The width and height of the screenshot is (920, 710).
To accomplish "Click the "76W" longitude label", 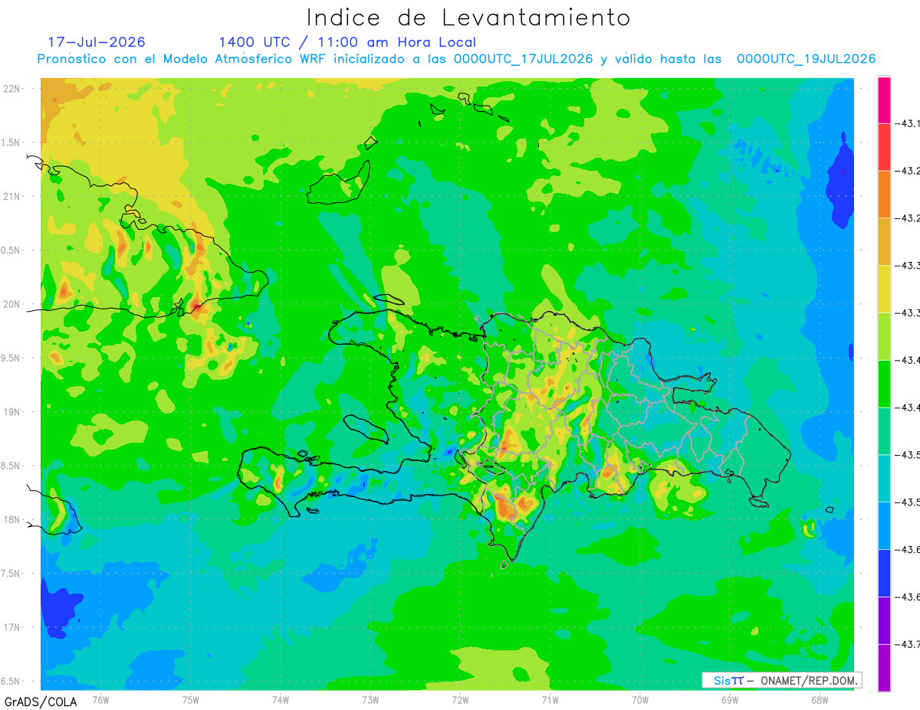I will pyautogui.click(x=100, y=699).
